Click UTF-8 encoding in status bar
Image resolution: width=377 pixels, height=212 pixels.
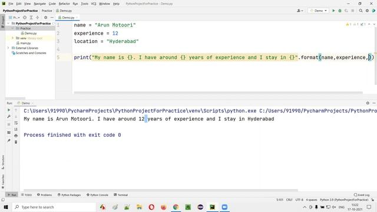point(299,200)
